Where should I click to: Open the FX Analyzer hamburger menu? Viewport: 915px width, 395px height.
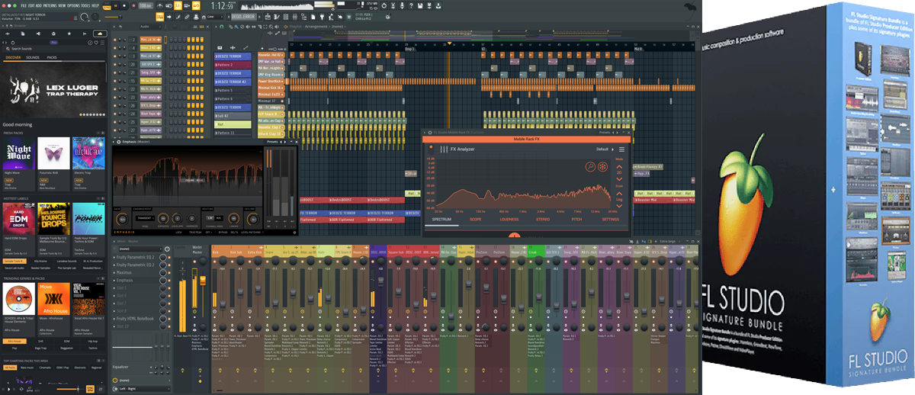click(621, 149)
